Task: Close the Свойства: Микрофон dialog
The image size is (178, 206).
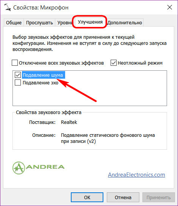Action: (170, 7)
